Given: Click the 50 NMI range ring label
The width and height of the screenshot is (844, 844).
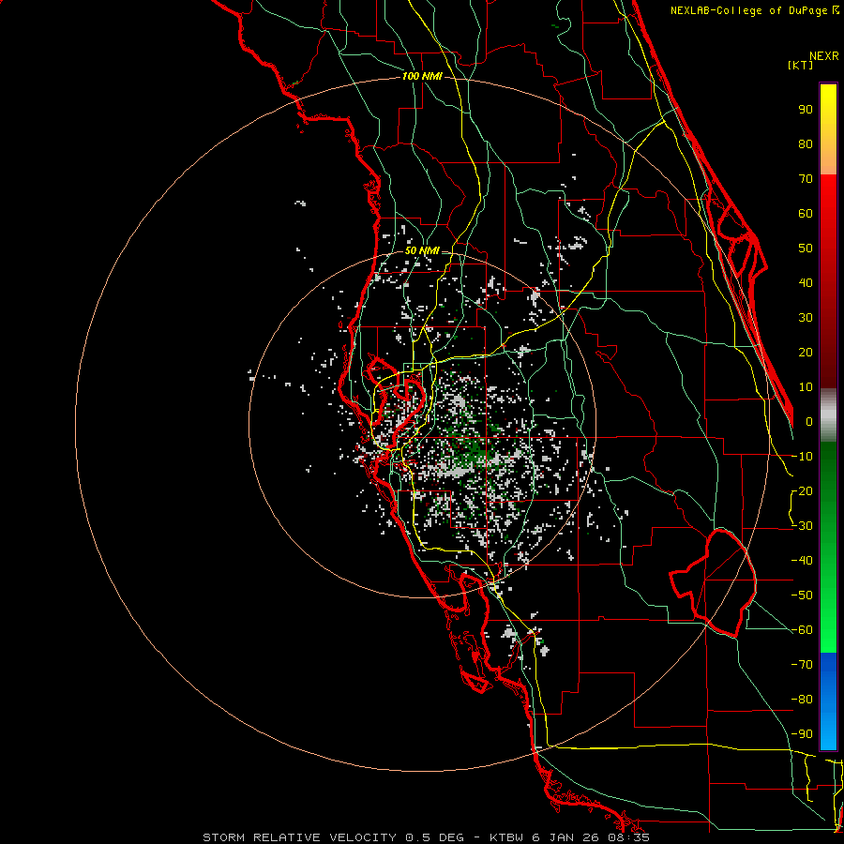Looking at the screenshot, I should [x=422, y=250].
